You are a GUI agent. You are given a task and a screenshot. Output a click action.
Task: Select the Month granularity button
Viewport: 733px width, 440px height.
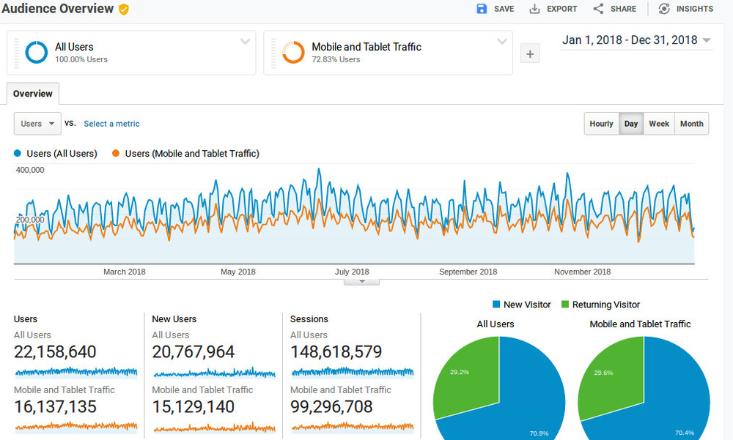(x=691, y=124)
